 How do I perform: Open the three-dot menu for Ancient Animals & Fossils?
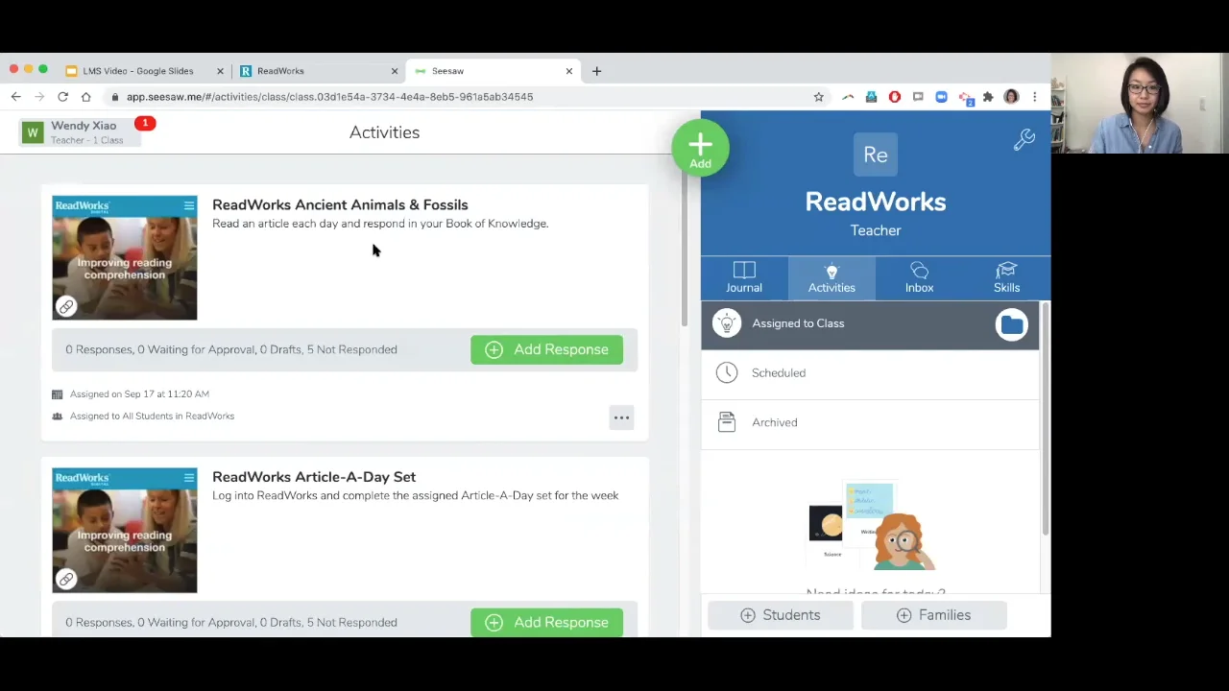[x=621, y=417]
